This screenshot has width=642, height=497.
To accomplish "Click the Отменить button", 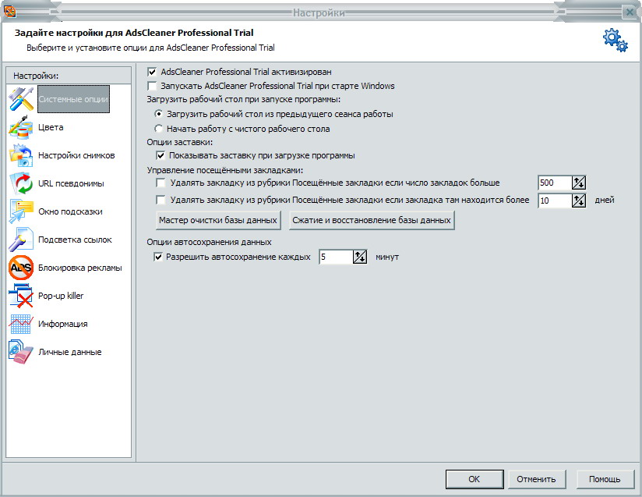I will click(x=536, y=479).
